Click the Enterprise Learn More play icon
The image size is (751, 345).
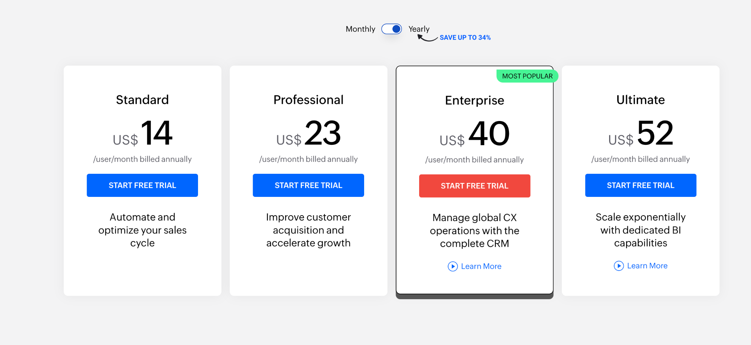tap(453, 266)
